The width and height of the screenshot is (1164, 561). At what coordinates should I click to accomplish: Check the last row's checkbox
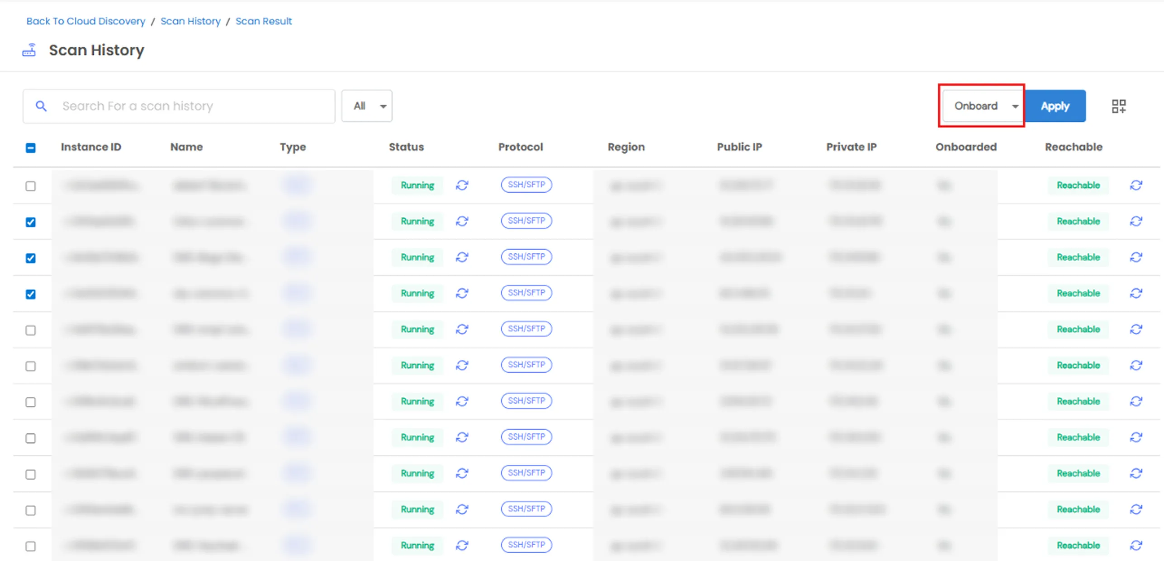pos(30,547)
